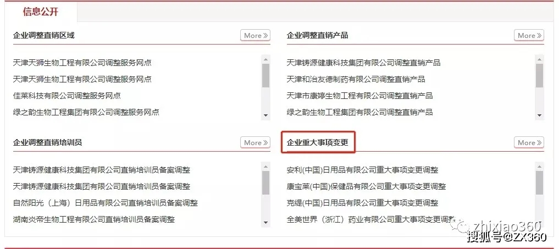Click the 企业调整直销产品 section heading
Screen dimensions: 559x249
click(x=317, y=35)
